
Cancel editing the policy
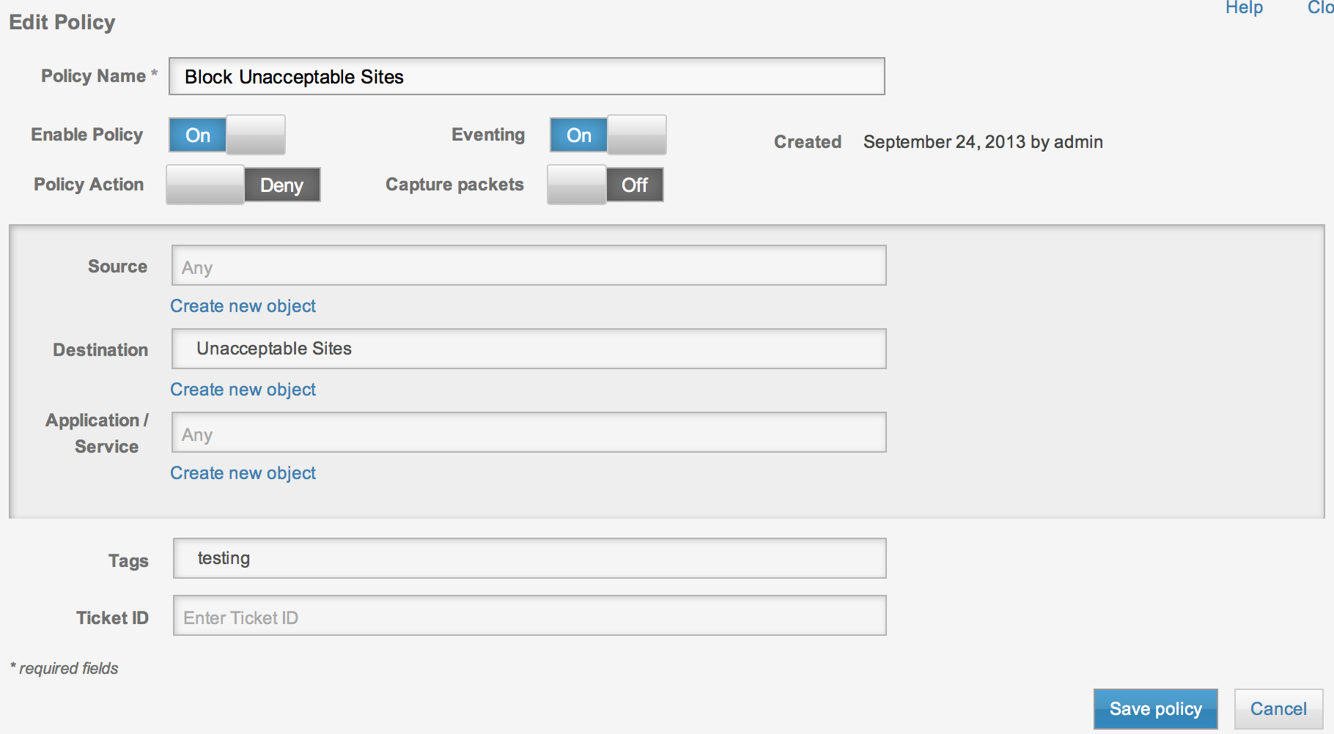point(1278,709)
